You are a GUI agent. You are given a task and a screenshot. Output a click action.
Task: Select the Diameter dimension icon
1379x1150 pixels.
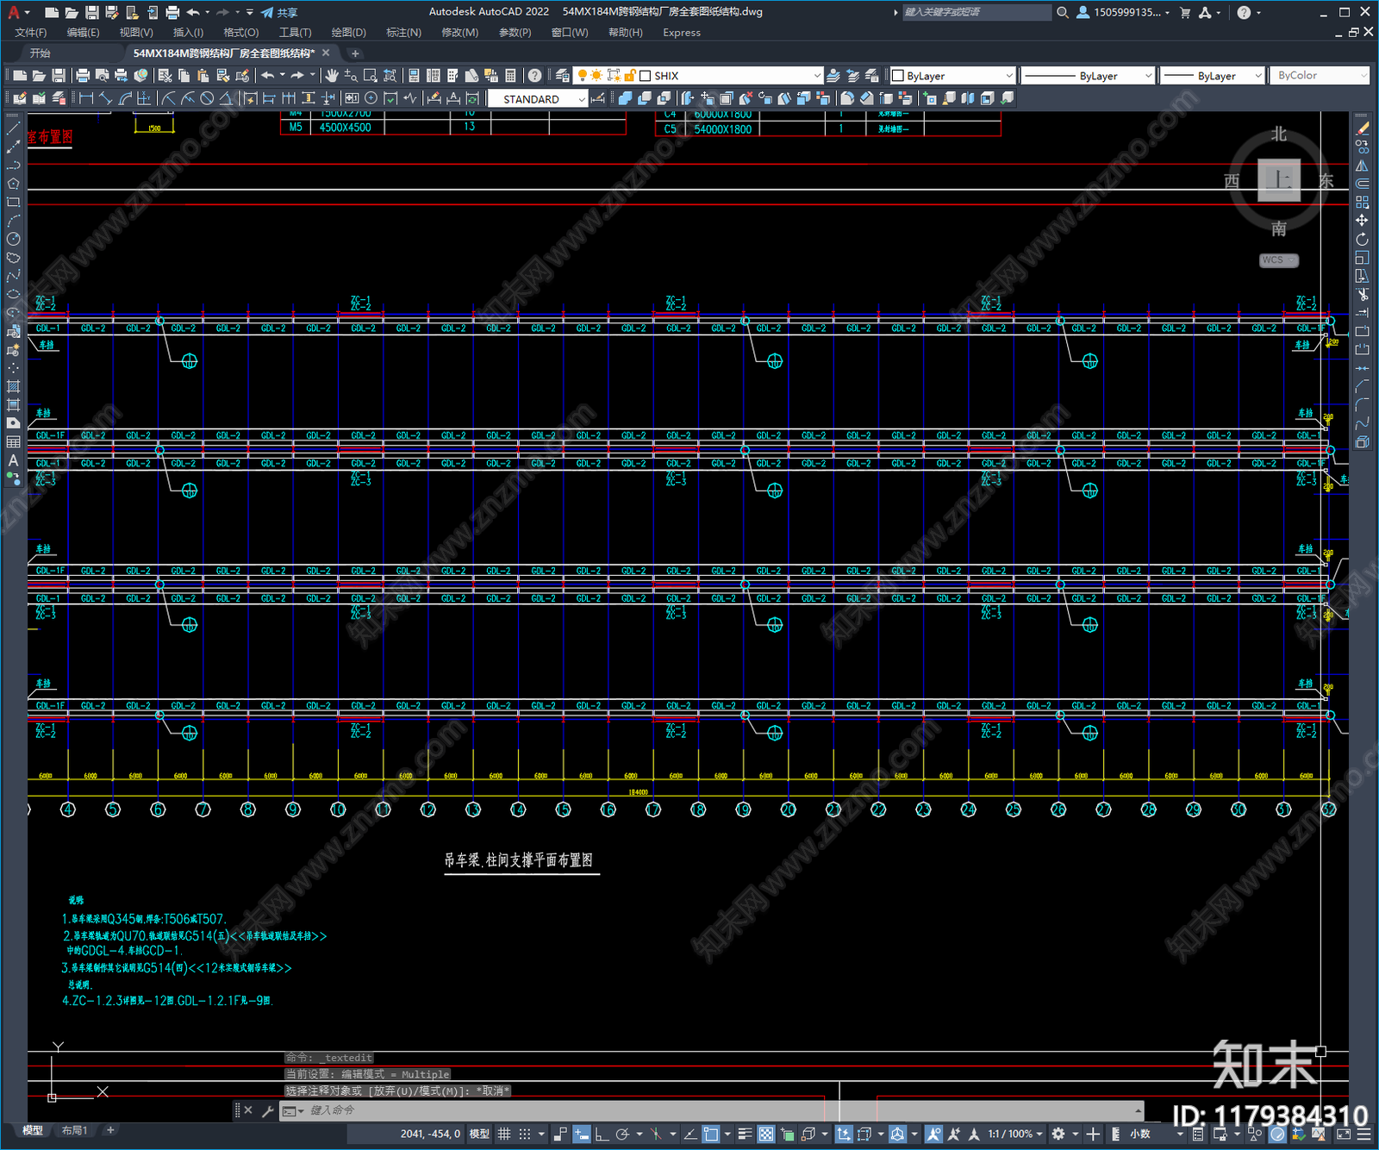point(207,98)
